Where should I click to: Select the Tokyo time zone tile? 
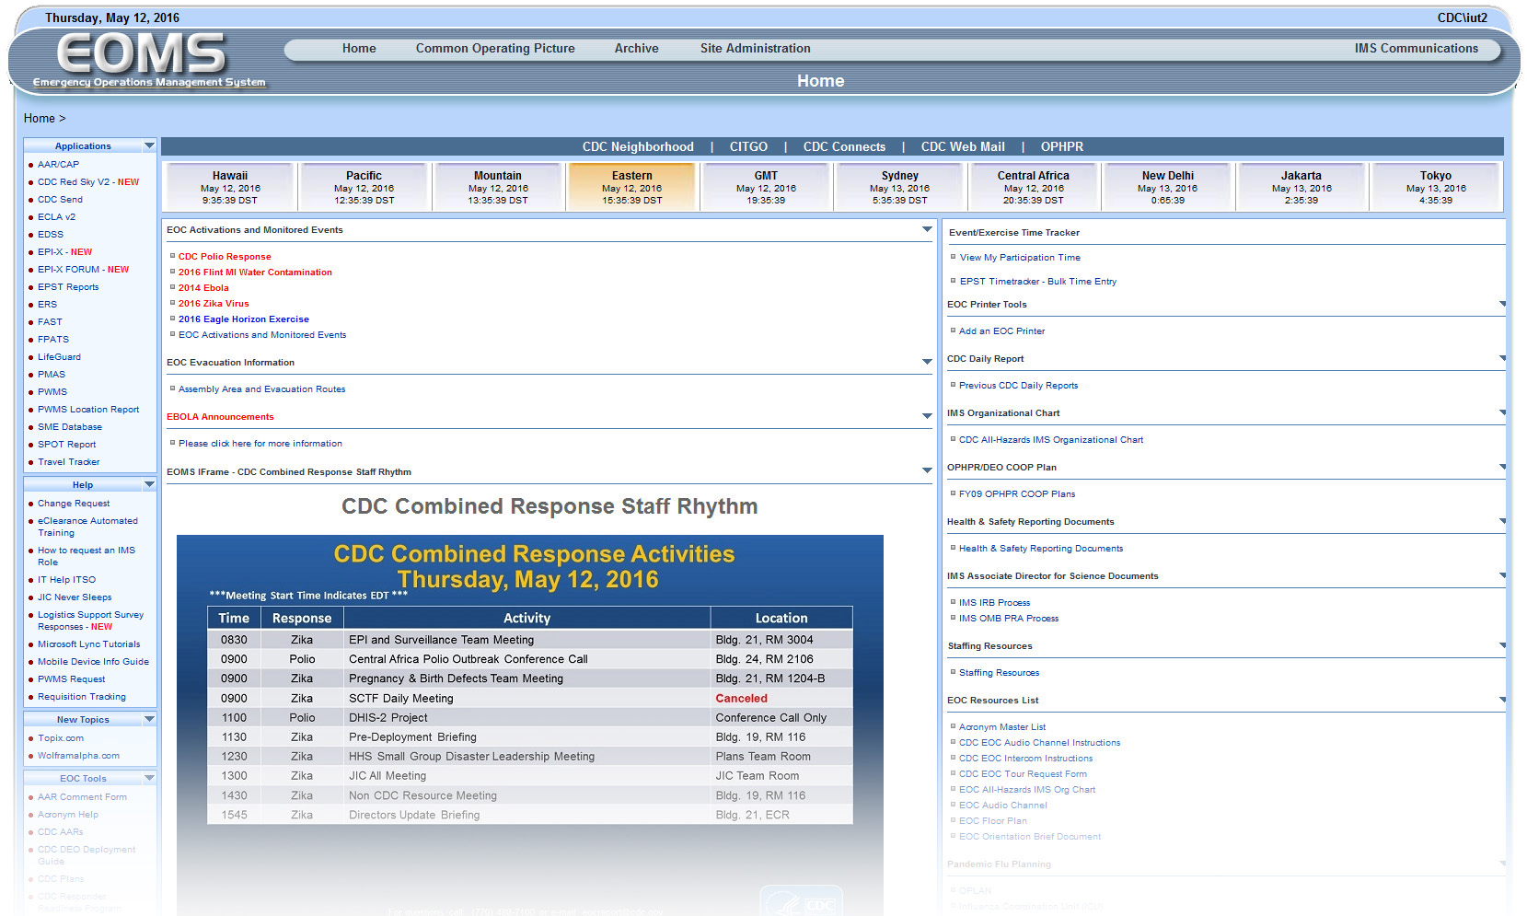click(1435, 187)
